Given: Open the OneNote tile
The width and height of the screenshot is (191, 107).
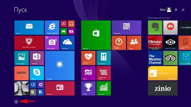Looking at the screenshot, I should (x=37, y=58).
